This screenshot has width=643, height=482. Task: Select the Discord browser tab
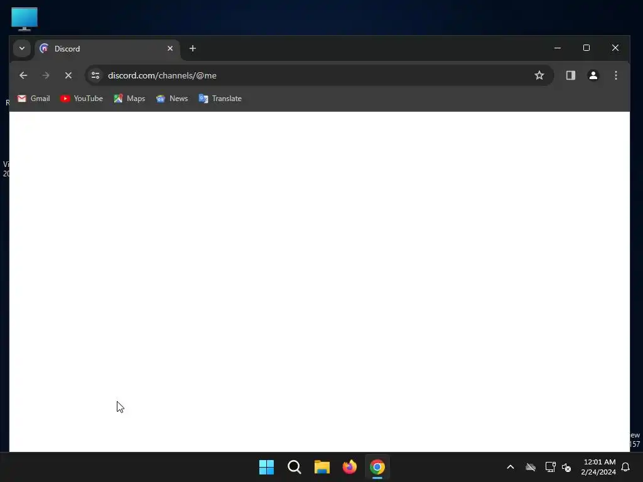coord(107,49)
